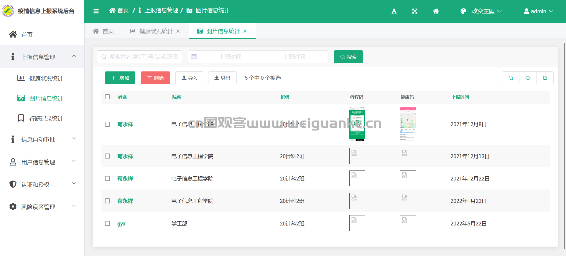Click the 导出 export button

click(x=222, y=78)
